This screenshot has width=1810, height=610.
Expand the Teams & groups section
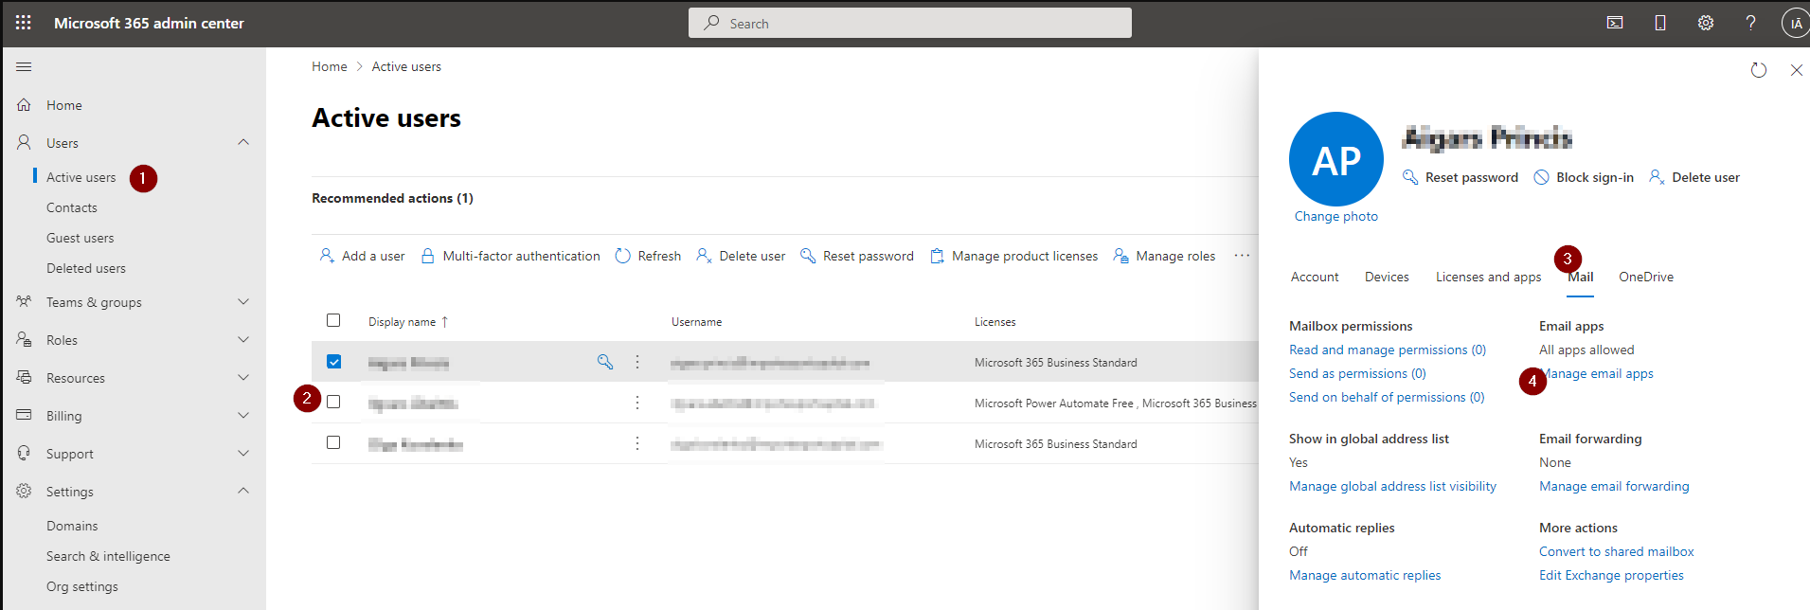pyautogui.click(x=243, y=302)
